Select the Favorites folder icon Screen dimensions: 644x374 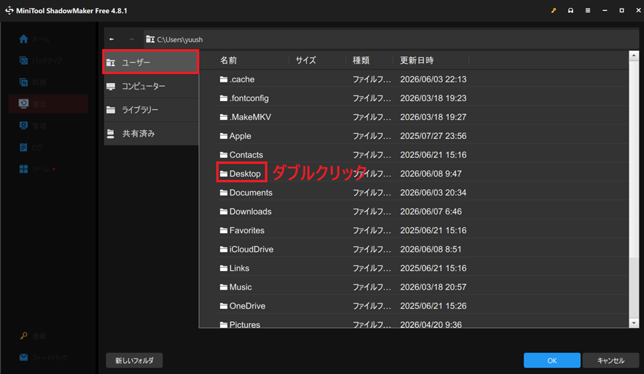click(224, 230)
